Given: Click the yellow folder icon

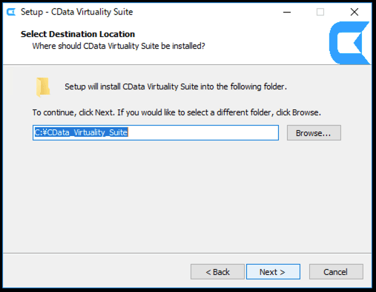Looking at the screenshot, I should [43, 87].
